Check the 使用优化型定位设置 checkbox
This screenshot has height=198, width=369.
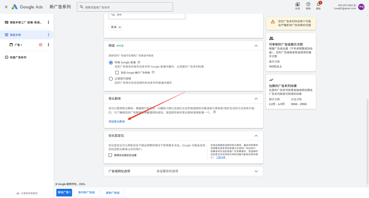click(x=110, y=155)
